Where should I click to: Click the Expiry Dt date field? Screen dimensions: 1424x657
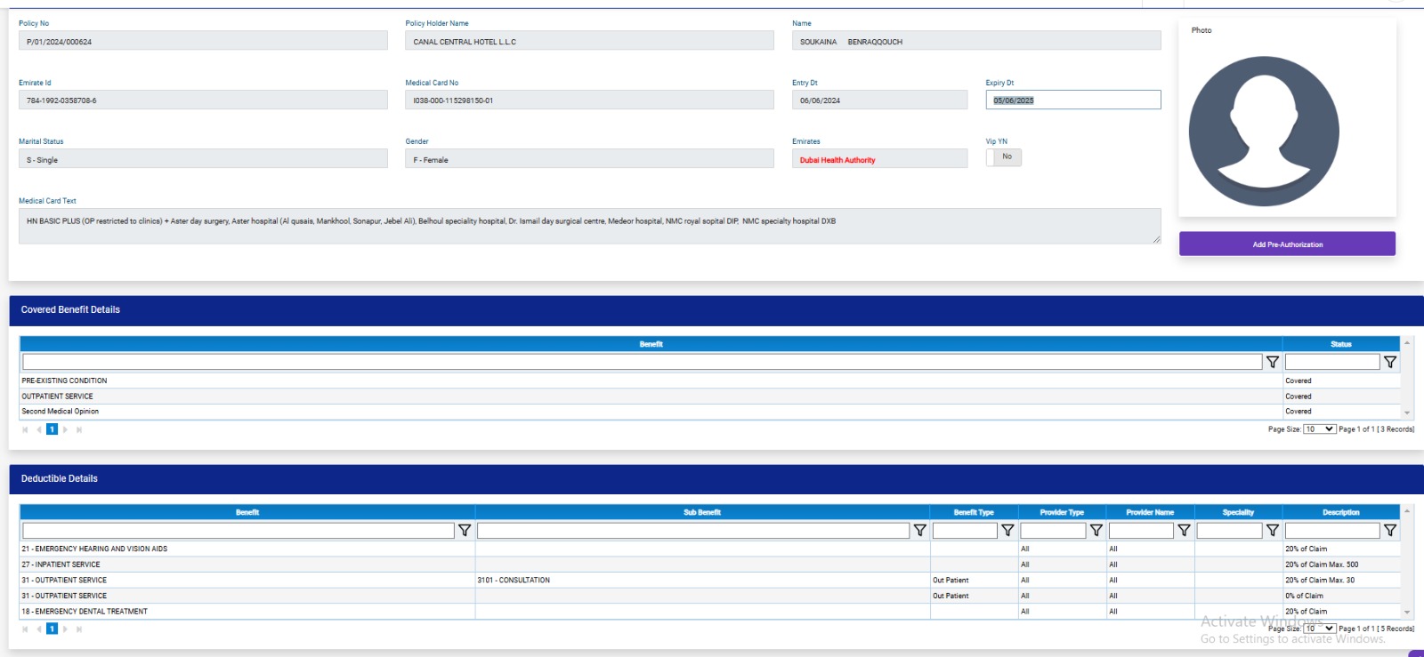tap(1072, 100)
